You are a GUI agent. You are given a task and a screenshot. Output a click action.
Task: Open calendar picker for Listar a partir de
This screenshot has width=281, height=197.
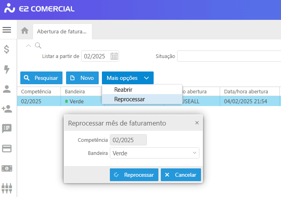114,56
